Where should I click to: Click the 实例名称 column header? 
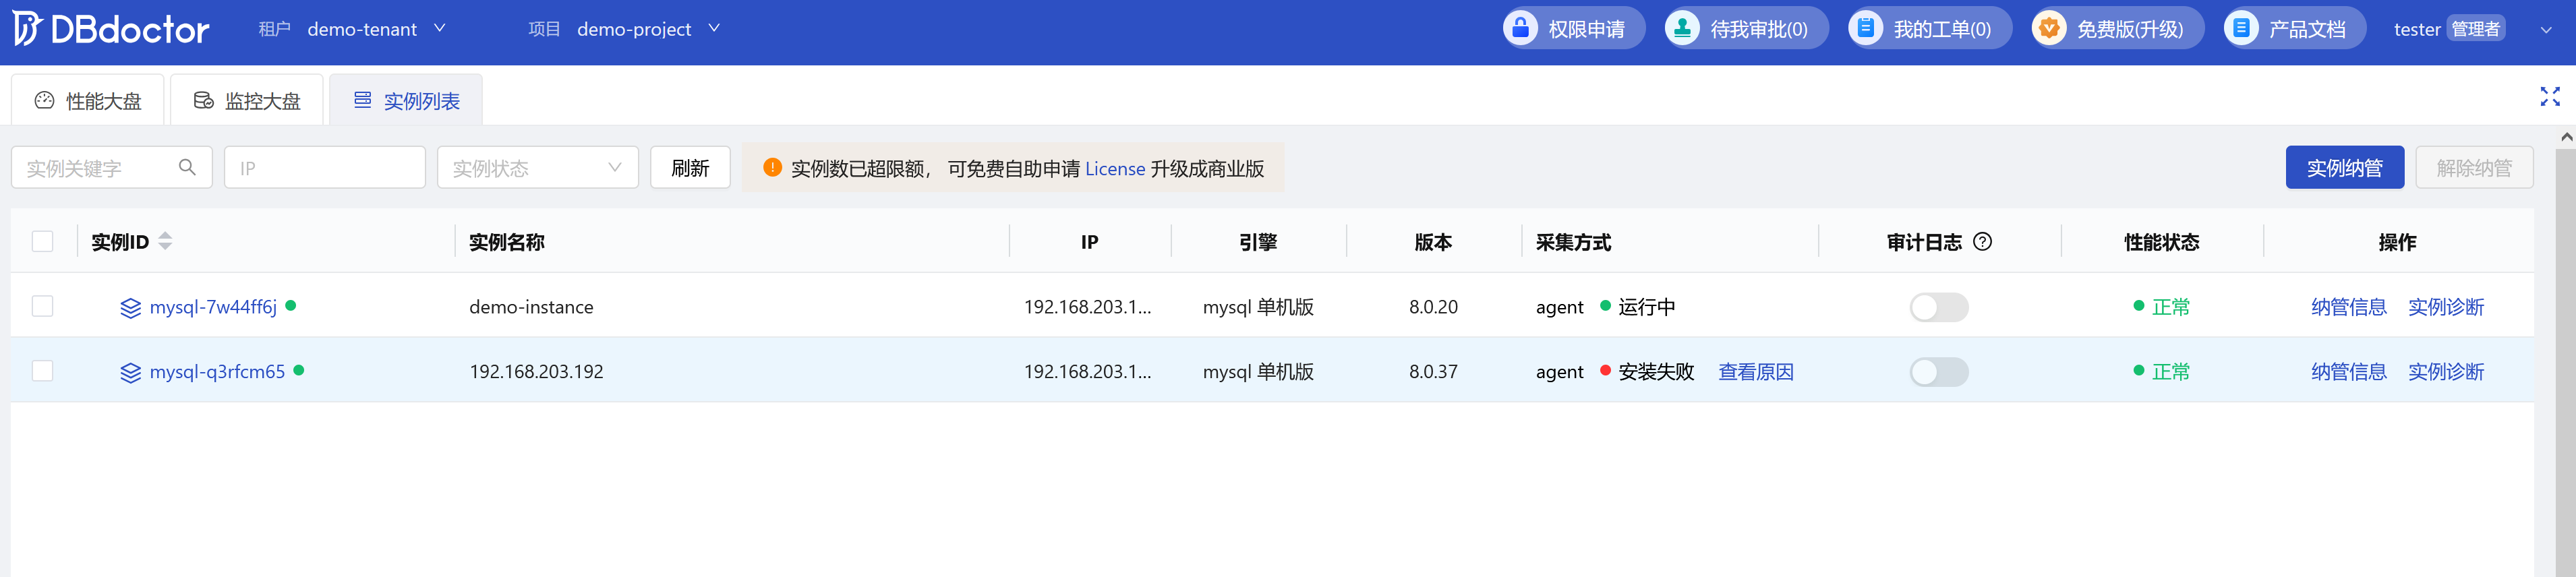coord(507,242)
